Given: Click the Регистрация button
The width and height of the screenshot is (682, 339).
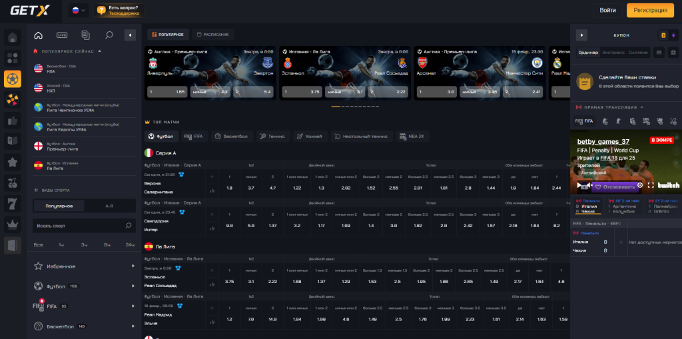Looking at the screenshot, I should [650, 10].
